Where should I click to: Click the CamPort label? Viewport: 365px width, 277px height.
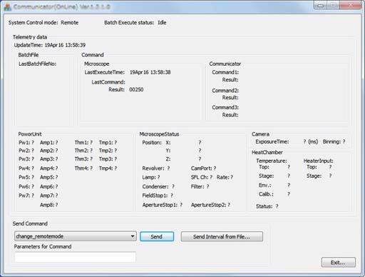pyautogui.click(x=201, y=168)
